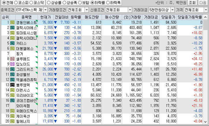Click the 거래대금 column header
Screen dimensions: 209x126
click(151, 17)
